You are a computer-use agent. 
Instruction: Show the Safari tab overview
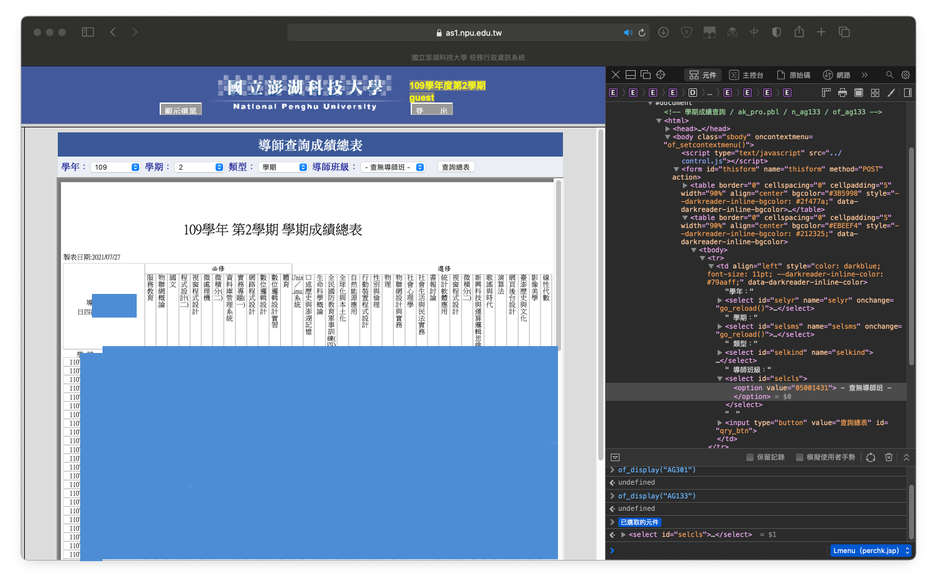[844, 32]
